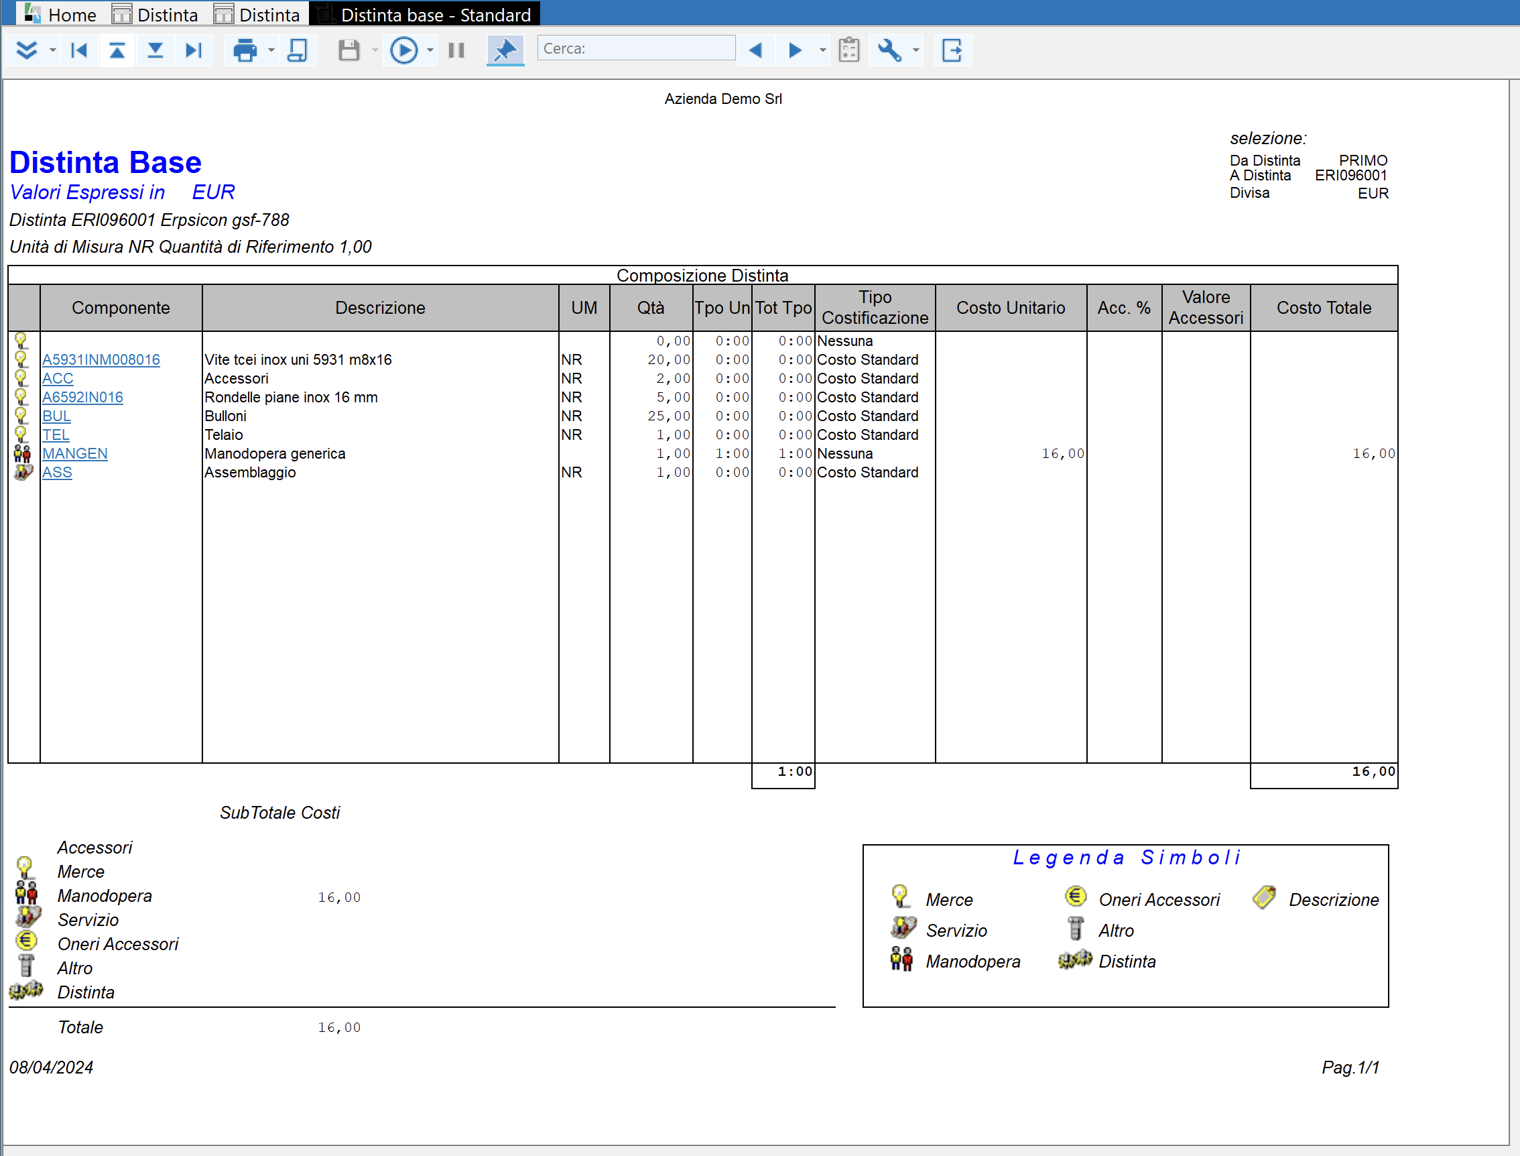This screenshot has width=1520, height=1156.
Task: Click the 'Distinta Base' title
Action: click(105, 163)
